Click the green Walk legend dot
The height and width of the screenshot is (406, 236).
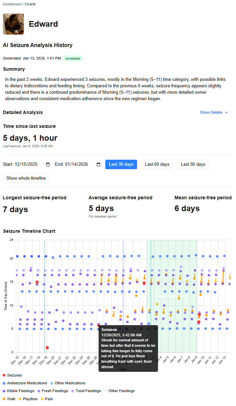pos(4,399)
